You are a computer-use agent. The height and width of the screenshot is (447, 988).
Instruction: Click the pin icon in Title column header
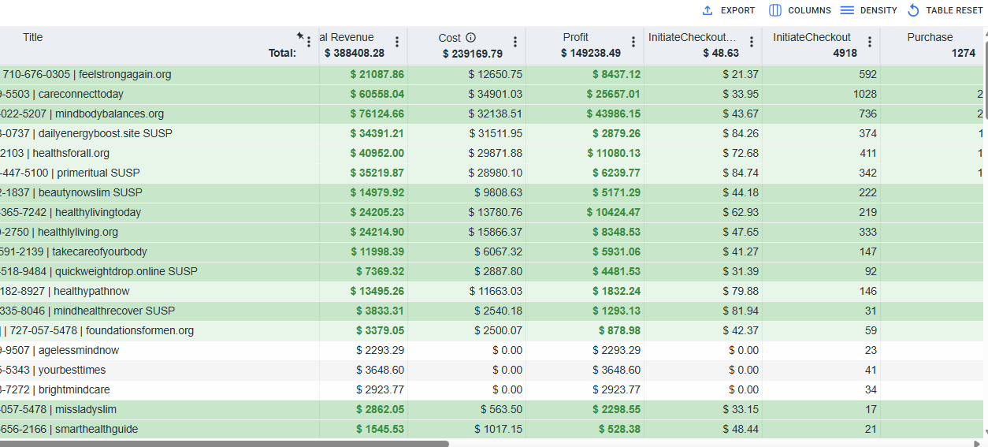300,36
